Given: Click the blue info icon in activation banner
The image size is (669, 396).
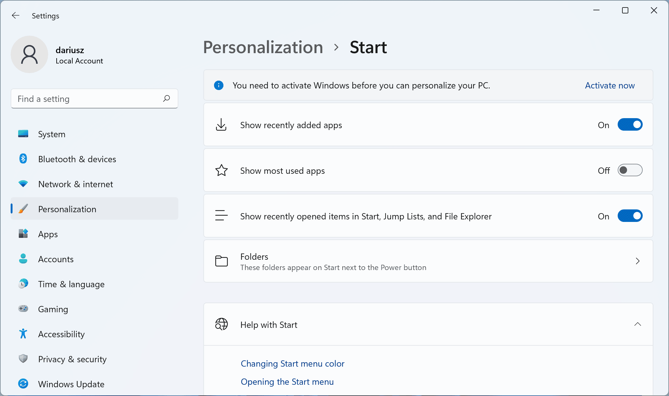Looking at the screenshot, I should [219, 85].
